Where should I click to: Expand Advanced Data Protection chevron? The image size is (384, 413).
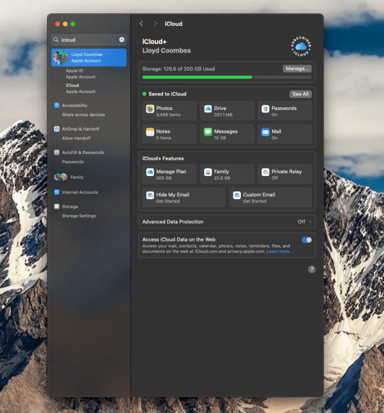click(x=310, y=221)
